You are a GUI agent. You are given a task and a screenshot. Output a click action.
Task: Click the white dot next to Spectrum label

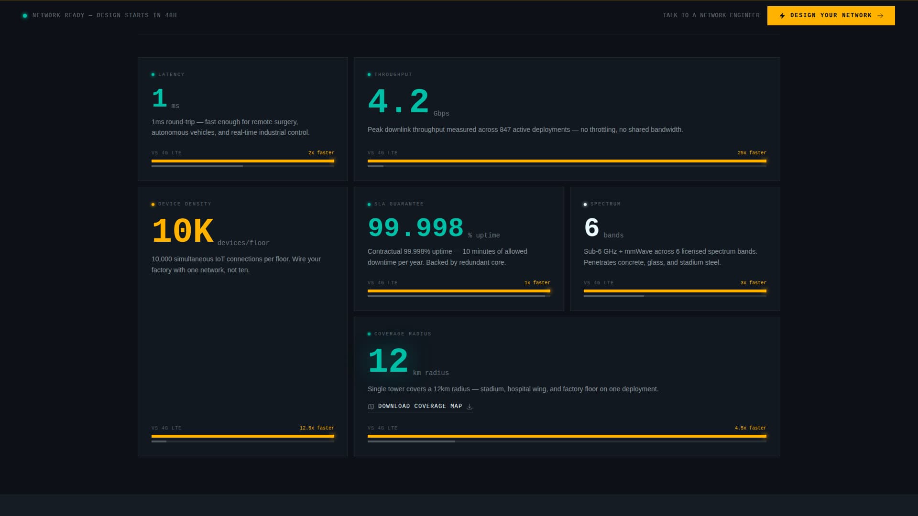click(x=585, y=204)
